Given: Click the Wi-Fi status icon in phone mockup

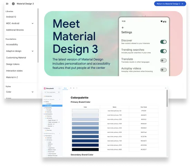Looking at the screenshot, I should (162, 21).
